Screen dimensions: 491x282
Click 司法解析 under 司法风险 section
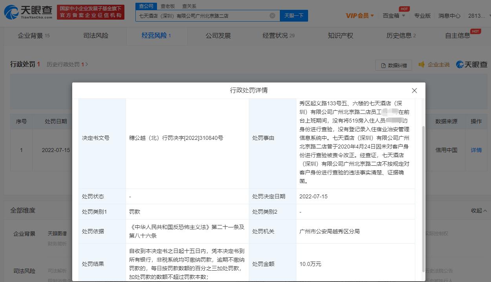point(57,271)
